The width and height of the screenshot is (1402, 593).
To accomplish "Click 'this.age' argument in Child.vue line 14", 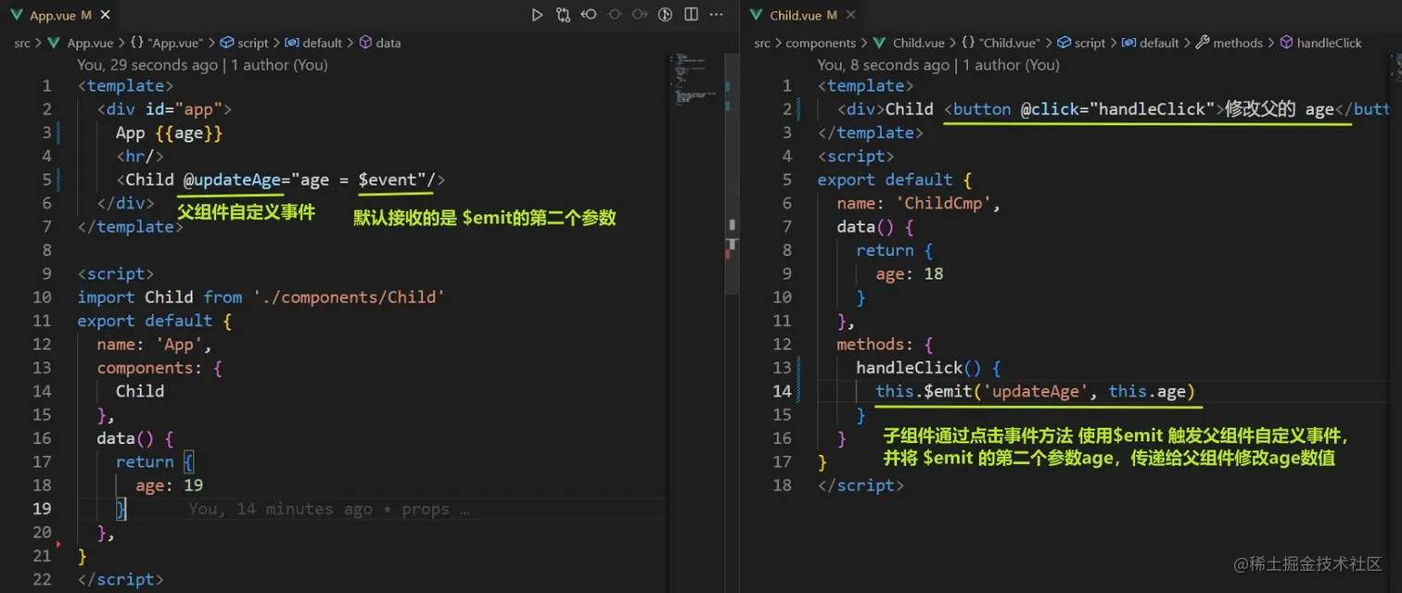I will (x=1147, y=391).
